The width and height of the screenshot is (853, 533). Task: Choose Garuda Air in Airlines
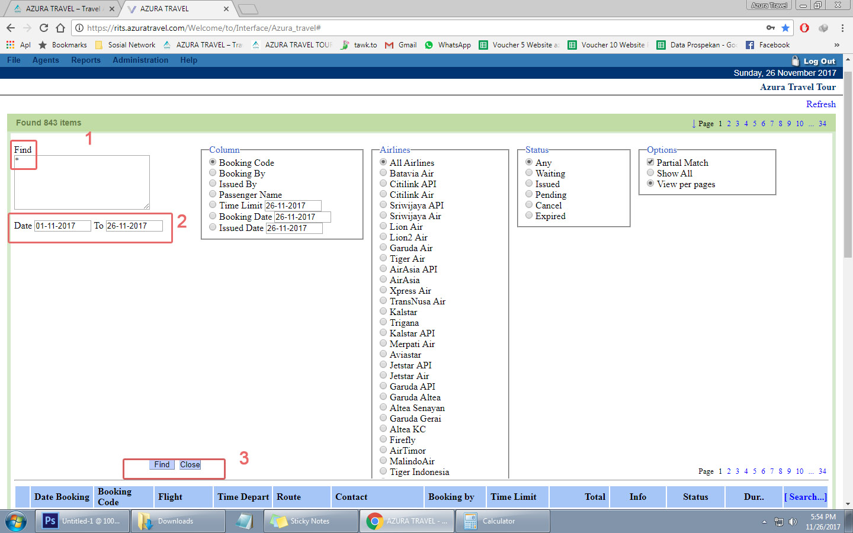coord(383,248)
